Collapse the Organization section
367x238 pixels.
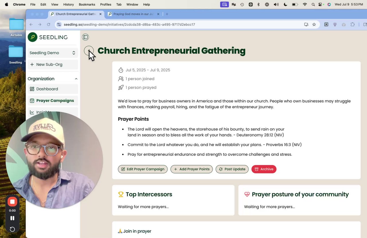pyautogui.click(x=76, y=79)
